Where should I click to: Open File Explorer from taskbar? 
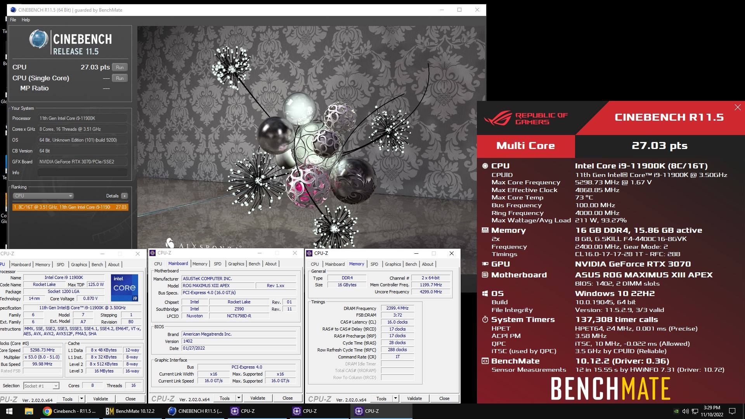click(x=29, y=411)
